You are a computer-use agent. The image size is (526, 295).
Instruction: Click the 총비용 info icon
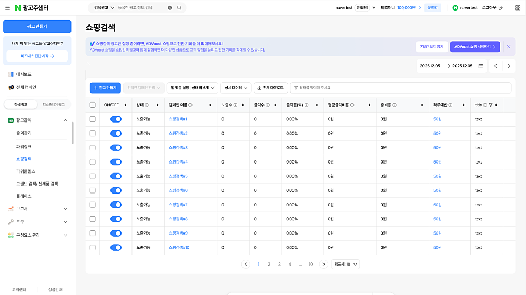(394, 105)
